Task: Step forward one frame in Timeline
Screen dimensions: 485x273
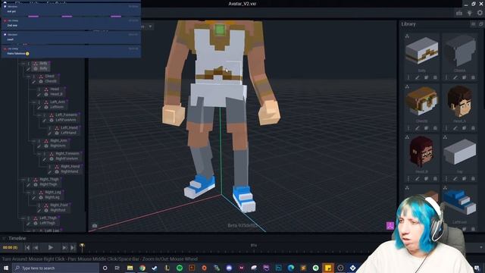Action: pos(64,247)
